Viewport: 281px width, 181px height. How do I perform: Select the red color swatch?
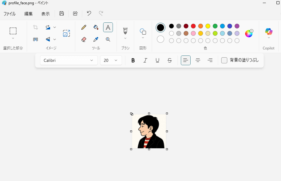[x=193, y=26]
